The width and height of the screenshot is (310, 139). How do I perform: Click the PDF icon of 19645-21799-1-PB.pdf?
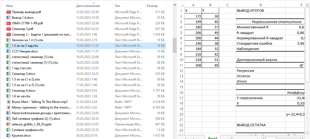[x=8, y=23]
